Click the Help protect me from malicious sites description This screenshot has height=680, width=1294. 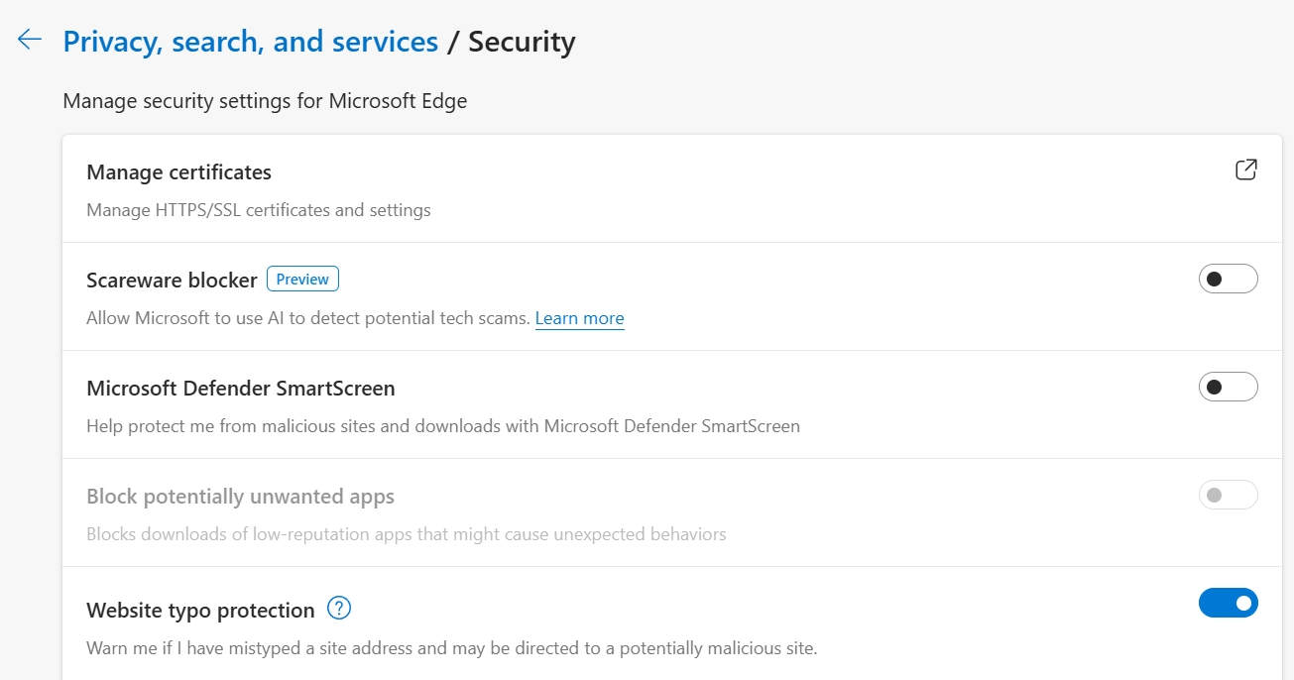point(442,426)
